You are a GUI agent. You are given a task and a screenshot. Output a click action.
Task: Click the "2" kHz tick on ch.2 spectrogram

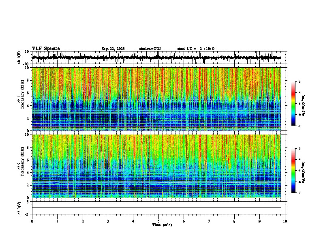pyautogui.click(x=28, y=185)
